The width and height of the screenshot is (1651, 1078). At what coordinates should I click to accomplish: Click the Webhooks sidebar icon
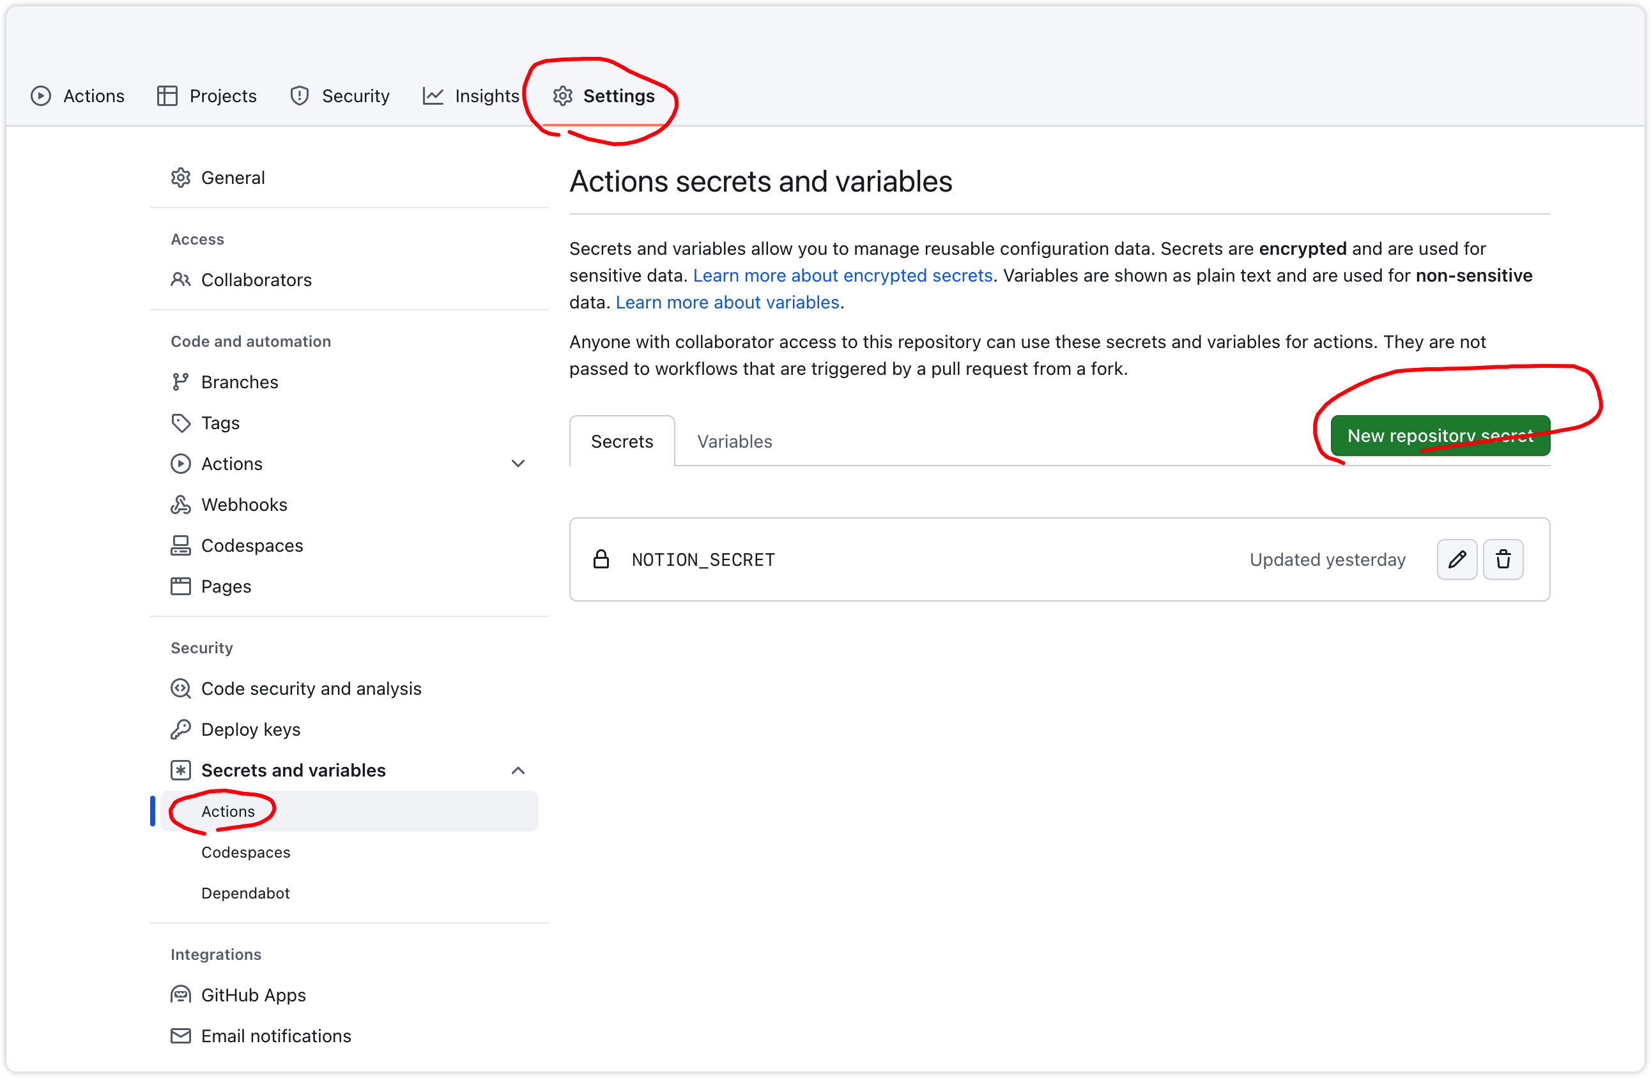point(180,505)
